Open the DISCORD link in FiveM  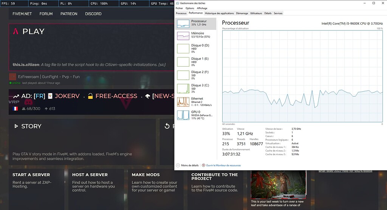[x=93, y=14]
